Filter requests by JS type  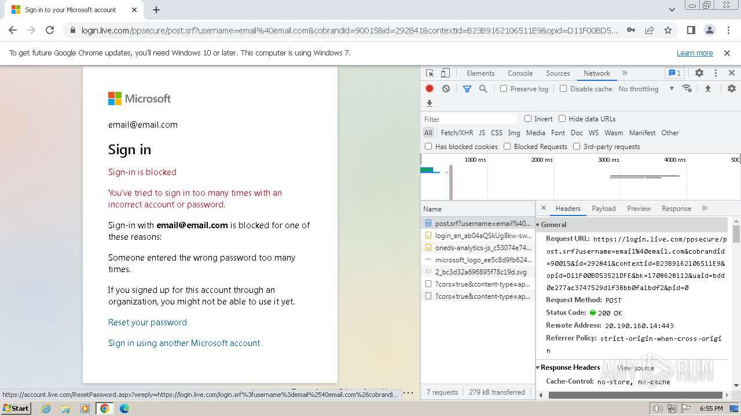click(x=482, y=133)
